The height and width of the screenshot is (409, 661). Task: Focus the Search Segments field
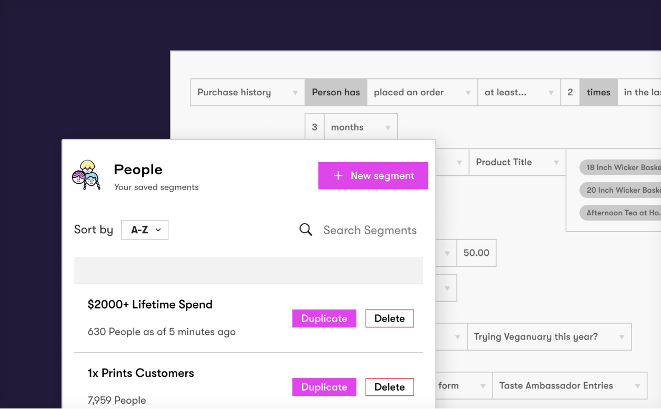(x=370, y=230)
